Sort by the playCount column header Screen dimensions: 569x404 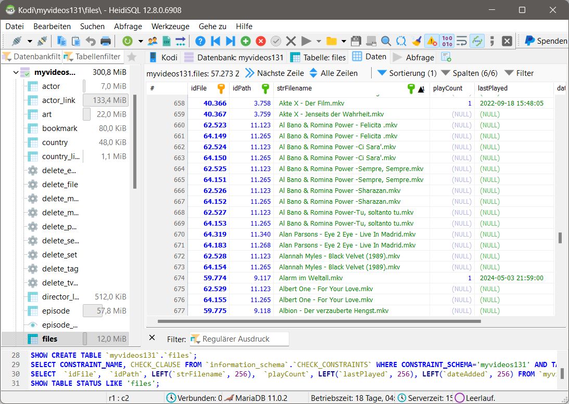(x=452, y=88)
